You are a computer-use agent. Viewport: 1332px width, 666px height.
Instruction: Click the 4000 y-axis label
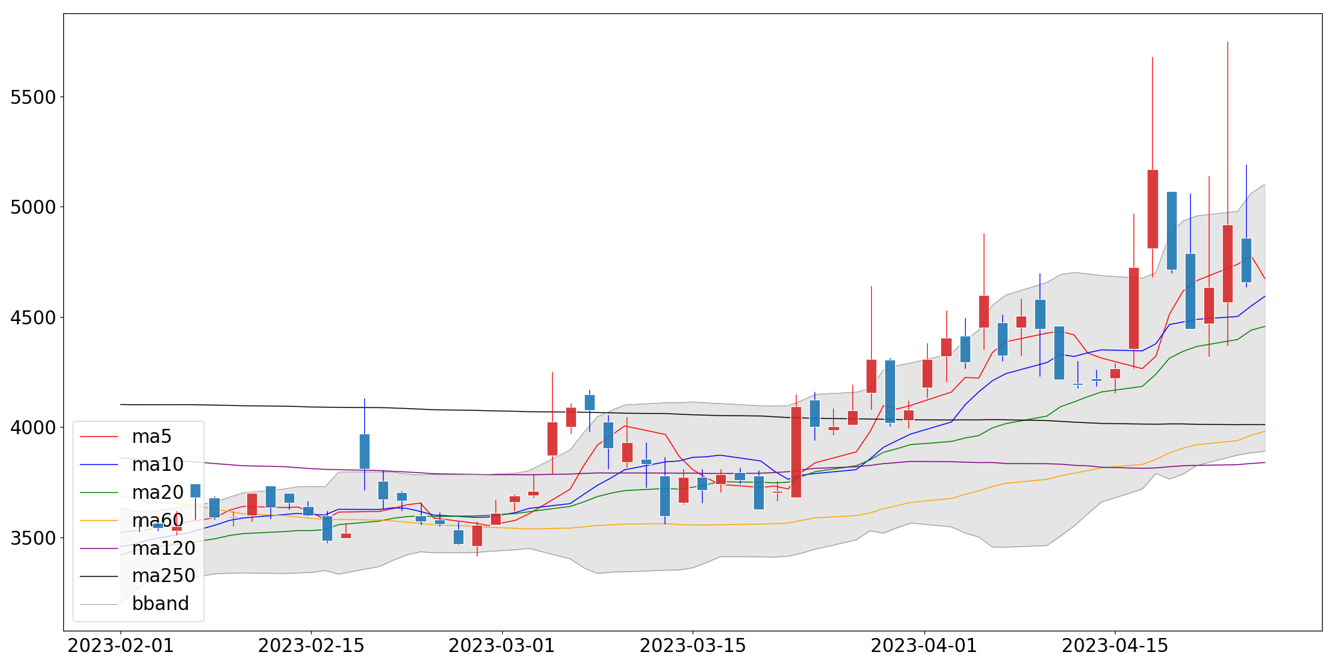click(x=33, y=428)
